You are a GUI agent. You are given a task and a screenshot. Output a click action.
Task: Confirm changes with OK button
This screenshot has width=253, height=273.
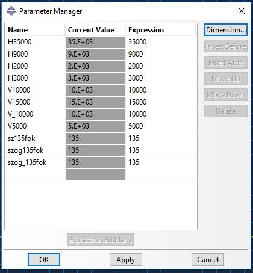pyautogui.click(x=44, y=259)
